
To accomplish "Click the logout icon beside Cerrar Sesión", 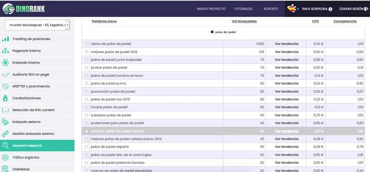I will pos(366,9).
